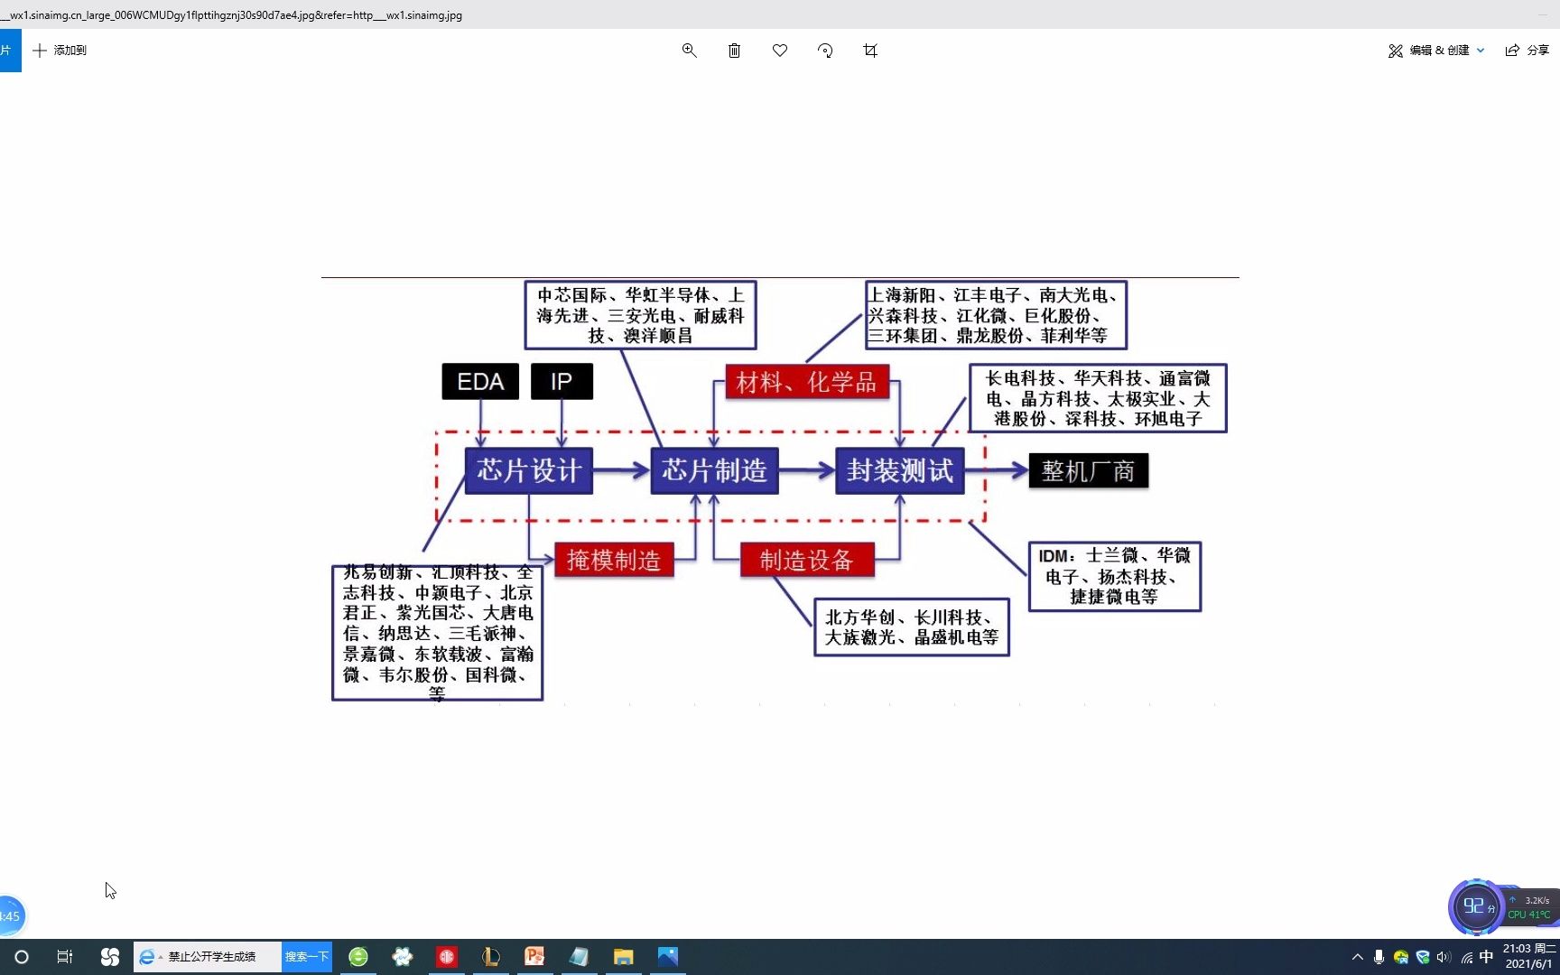
Task: Open PowerPoint from the taskbar
Action: [x=535, y=957]
